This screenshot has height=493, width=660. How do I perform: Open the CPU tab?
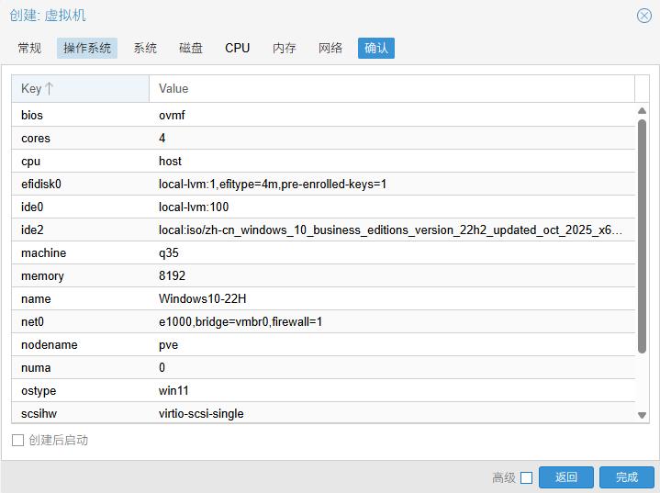click(237, 48)
